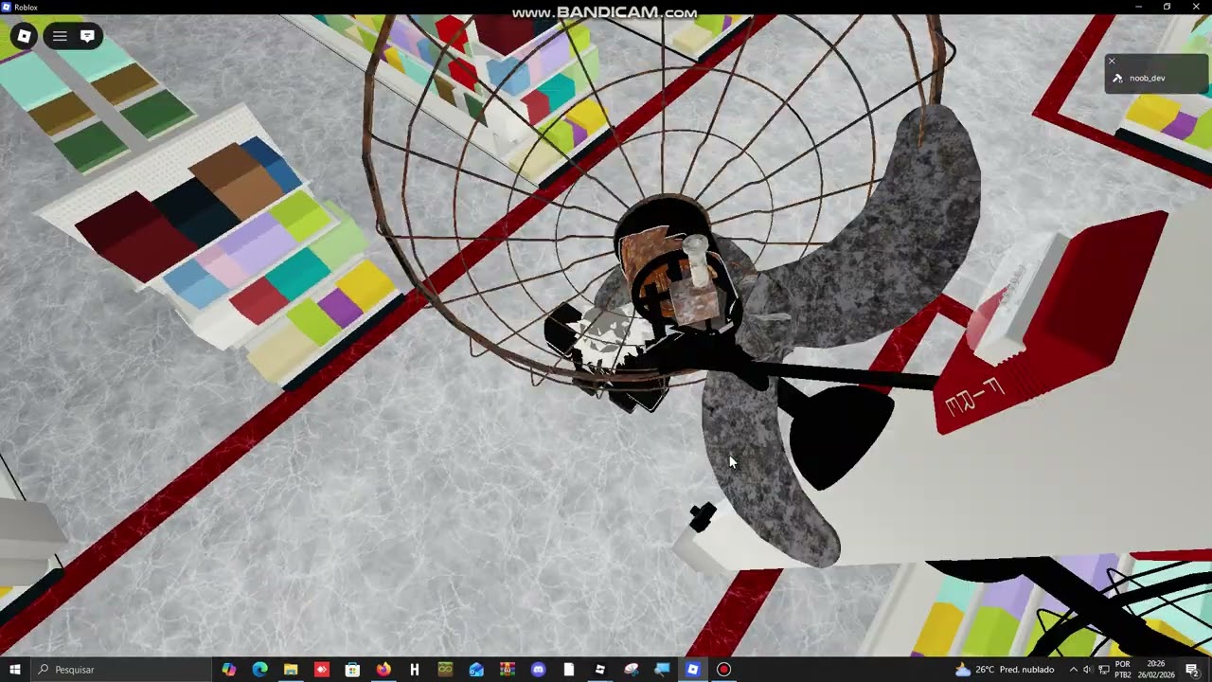Image resolution: width=1212 pixels, height=682 pixels.
Task: Toggle the Roblox chat window icon
Action: [x=87, y=36]
